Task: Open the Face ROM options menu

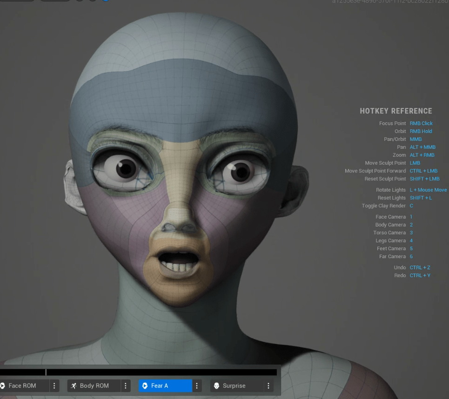Action: click(x=54, y=386)
